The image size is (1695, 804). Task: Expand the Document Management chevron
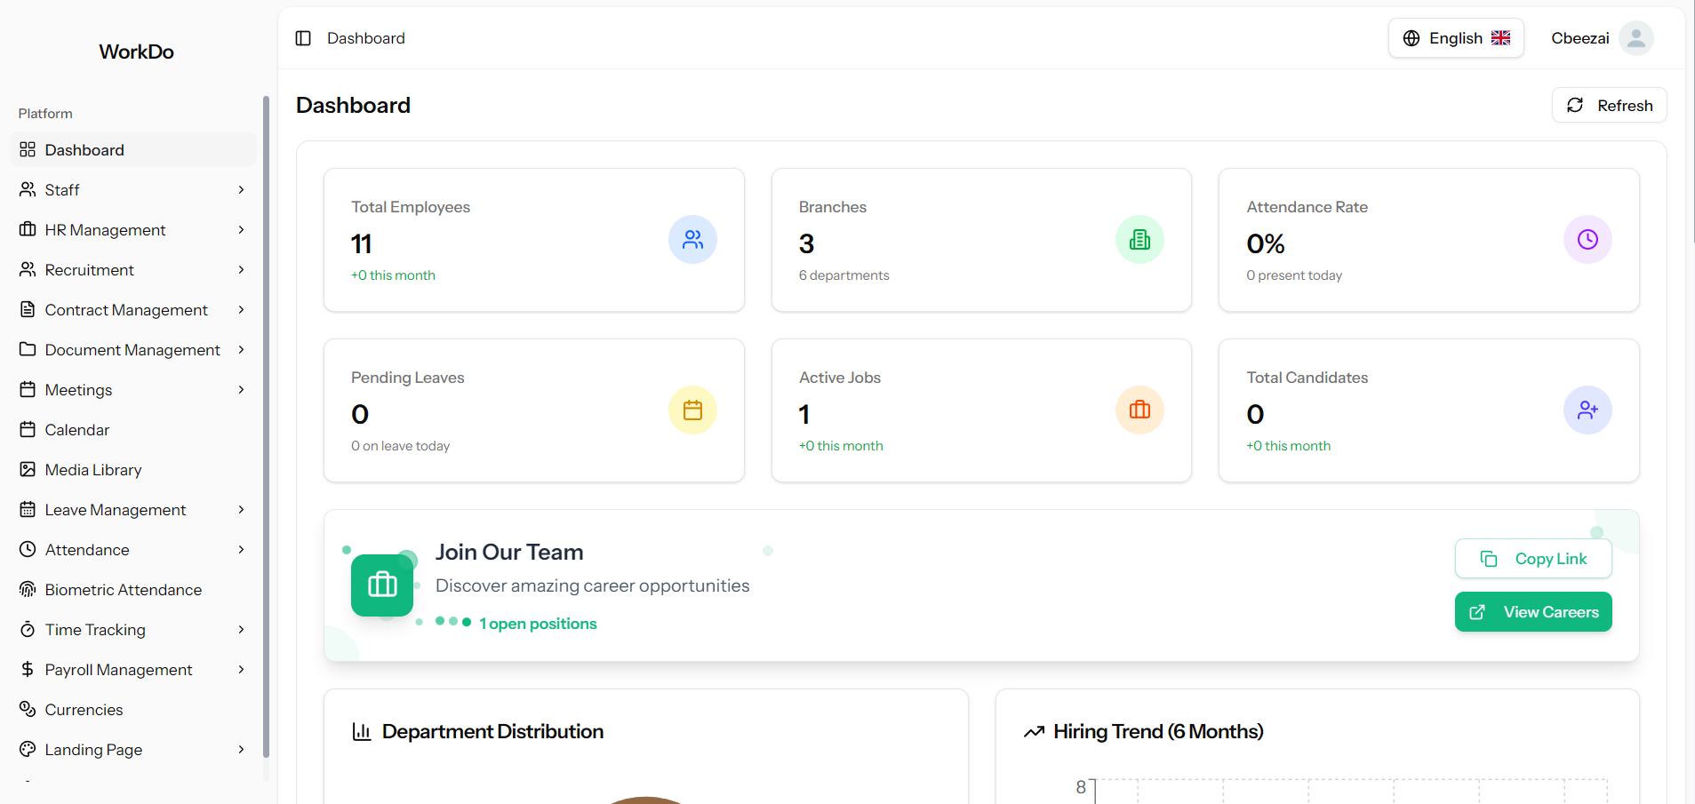241,349
